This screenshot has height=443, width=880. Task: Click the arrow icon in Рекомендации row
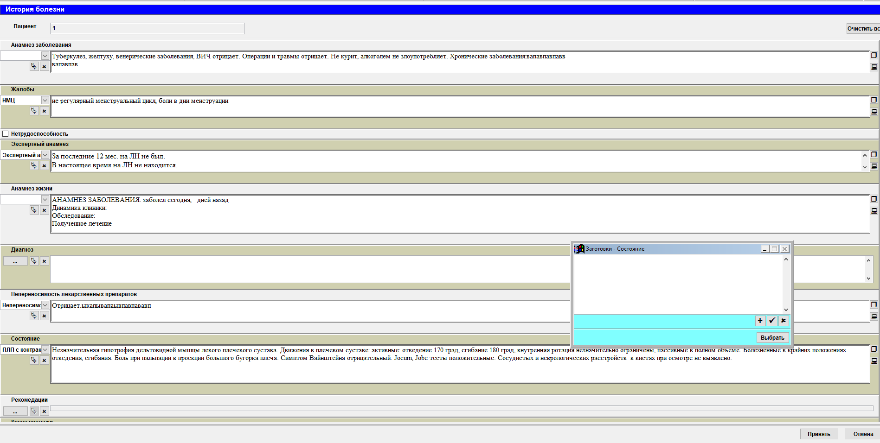pyautogui.click(x=34, y=411)
